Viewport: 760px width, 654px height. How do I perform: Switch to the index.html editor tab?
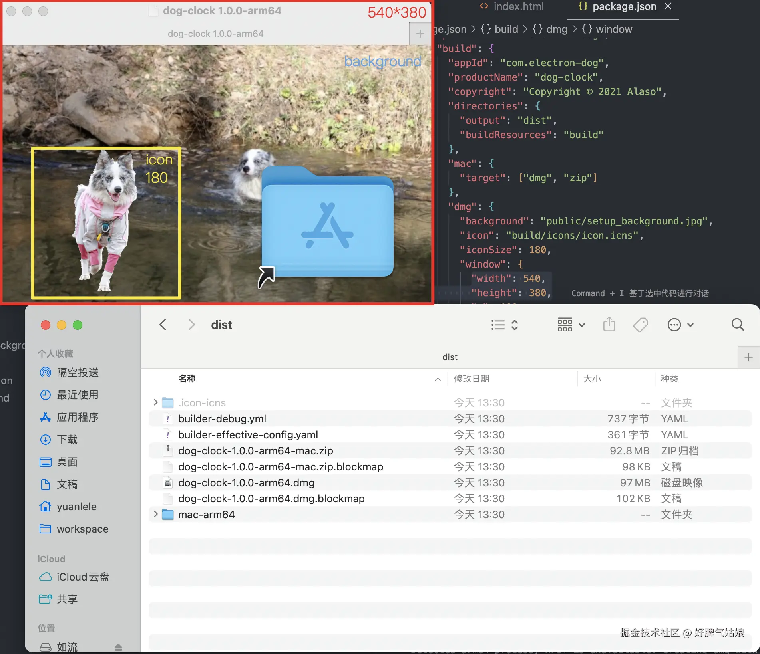coord(512,7)
